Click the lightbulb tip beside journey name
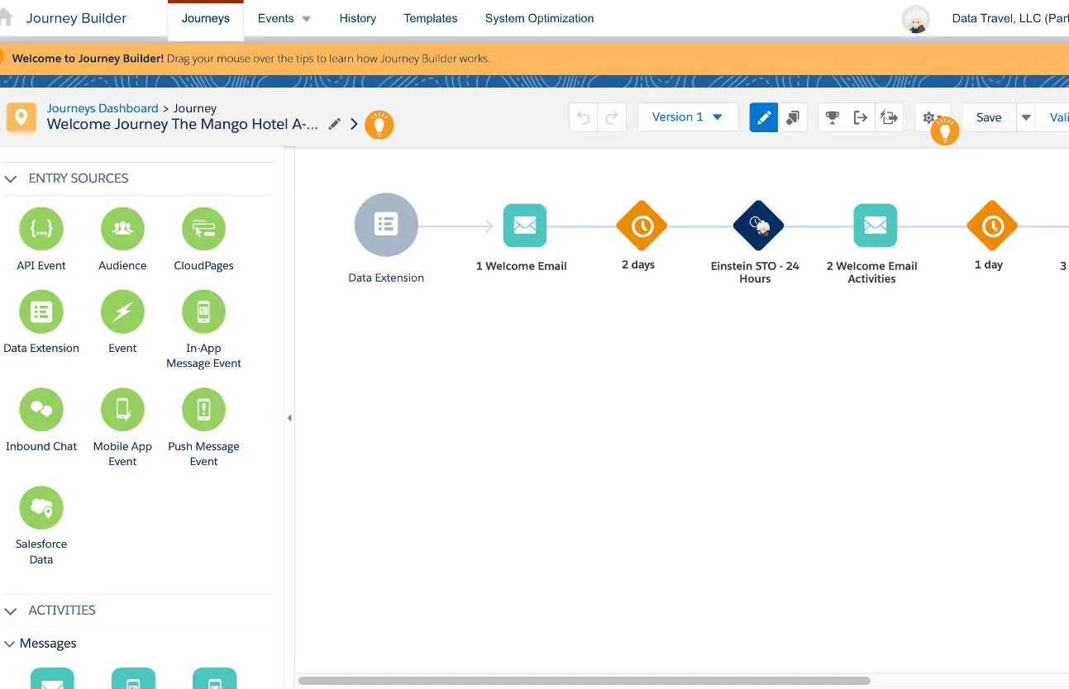Screen dimensions: 1069x689 [379, 125]
